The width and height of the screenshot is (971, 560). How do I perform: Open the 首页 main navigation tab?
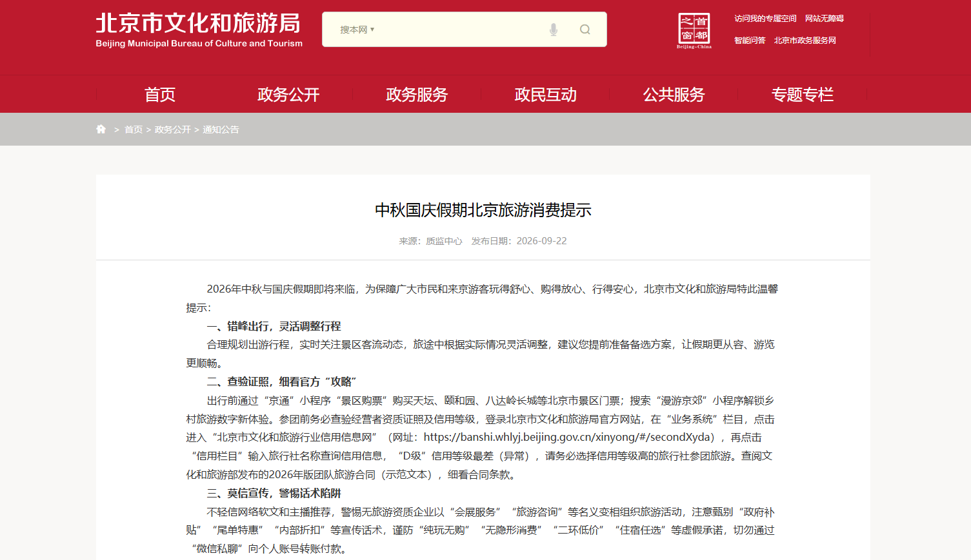coord(160,95)
